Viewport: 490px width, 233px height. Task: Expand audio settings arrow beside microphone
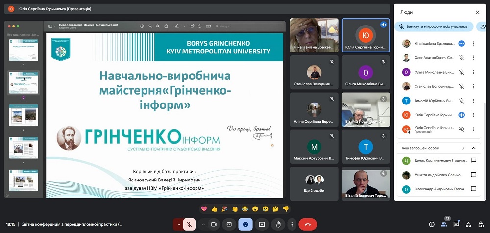tap(178, 224)
